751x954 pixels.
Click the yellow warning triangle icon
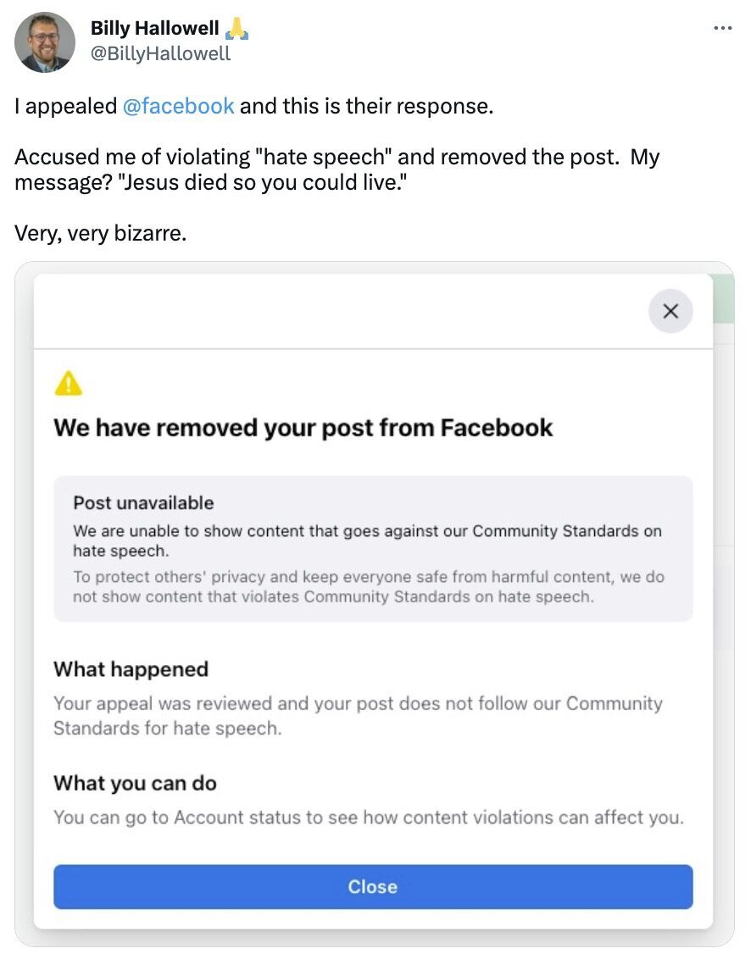tap(68, 383)
